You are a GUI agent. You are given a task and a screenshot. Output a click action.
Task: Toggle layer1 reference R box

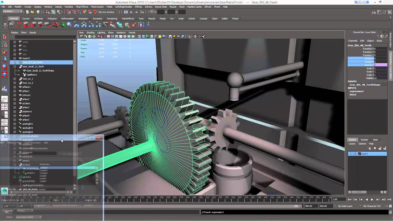[x=355, y=153]
